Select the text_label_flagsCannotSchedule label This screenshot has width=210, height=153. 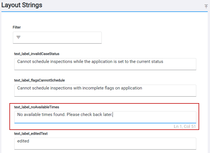(39, 80)
